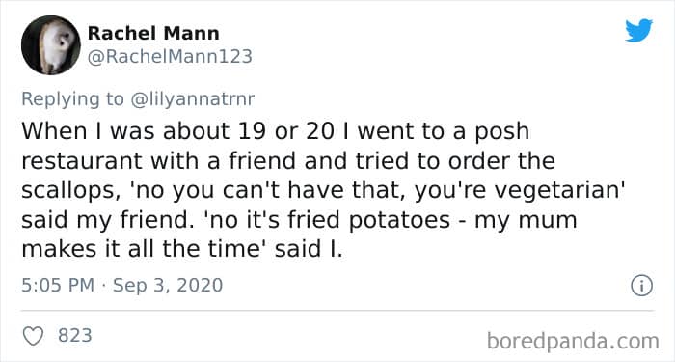This screenshot has height=362, width=675.
Task: Click the words 'my mum' in tweet
Action: click(x=526, y=221)
